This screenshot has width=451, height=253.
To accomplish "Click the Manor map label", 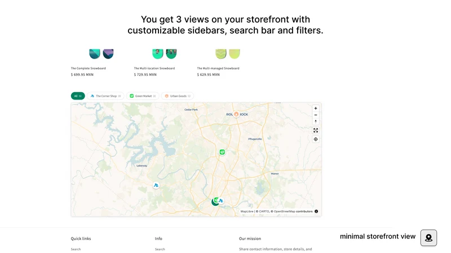I will pyautogui.click(x=275, y=174).
